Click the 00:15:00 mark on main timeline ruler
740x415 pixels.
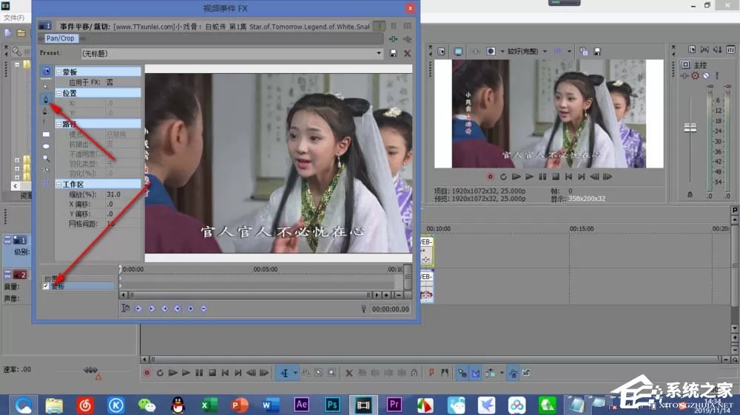click(581, 228)
